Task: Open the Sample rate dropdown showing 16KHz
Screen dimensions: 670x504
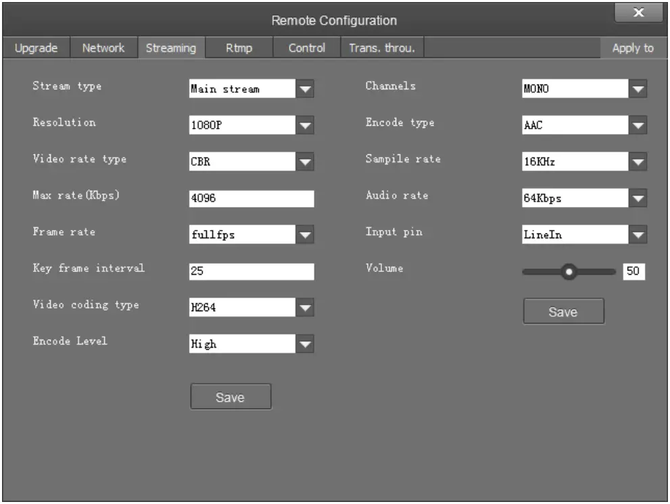Action: (x=638, y=162)
